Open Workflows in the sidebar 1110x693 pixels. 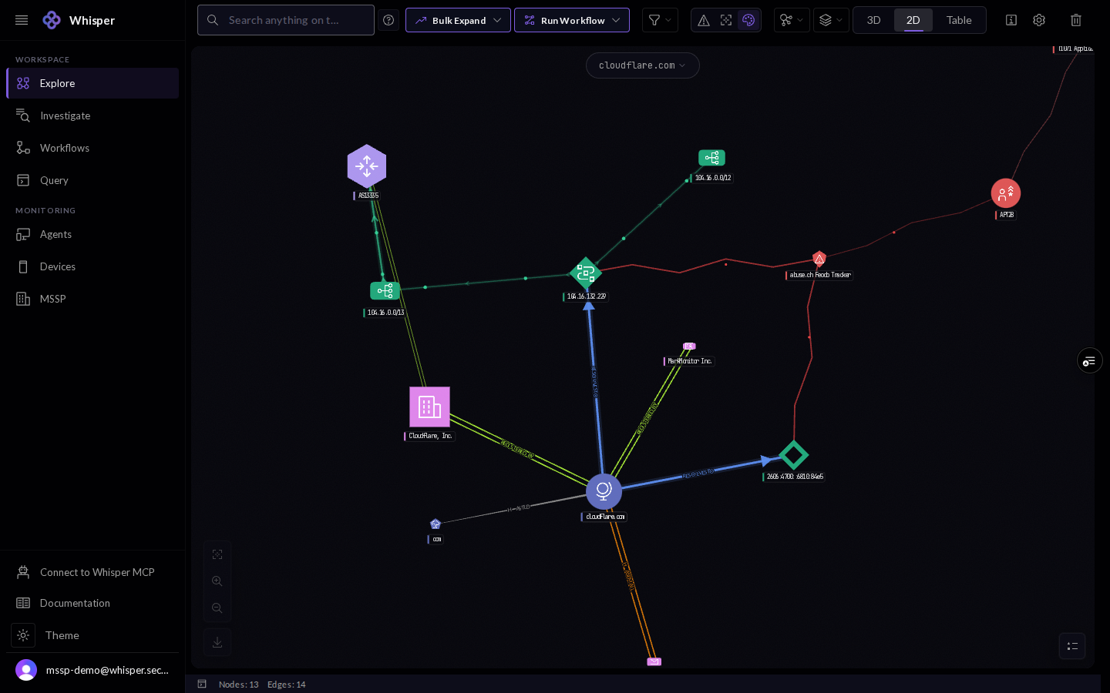tap(92, 148)
